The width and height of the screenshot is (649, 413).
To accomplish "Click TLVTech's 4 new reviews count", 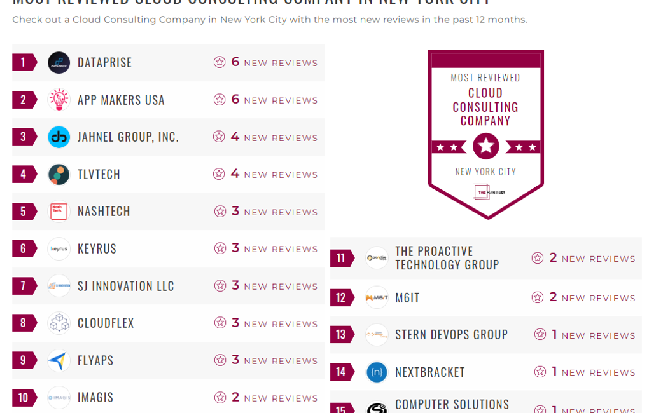I will click(x=265, y=174).
